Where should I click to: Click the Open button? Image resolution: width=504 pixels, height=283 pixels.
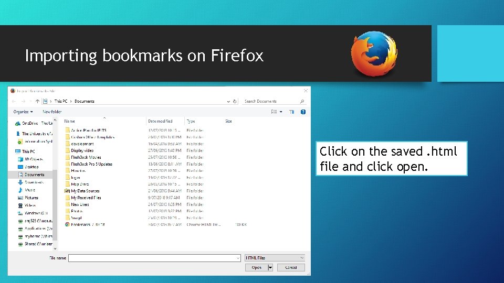click(x=256, y=268)
